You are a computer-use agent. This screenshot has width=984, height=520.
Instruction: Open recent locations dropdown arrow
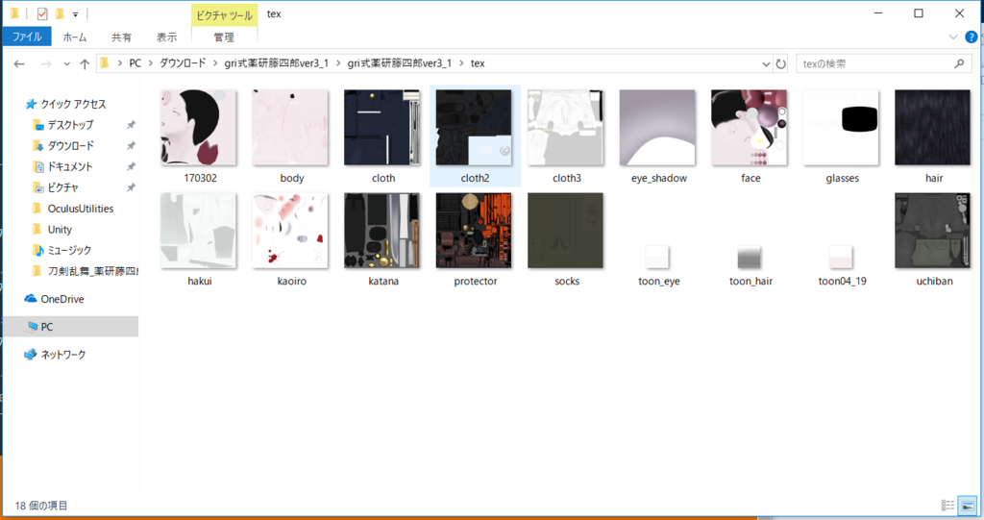pyautogui.click(x=66, y=64)
